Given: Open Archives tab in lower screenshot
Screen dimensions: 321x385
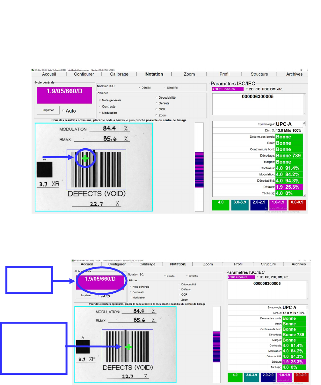Looking at the screenshot, I should 299,264.
